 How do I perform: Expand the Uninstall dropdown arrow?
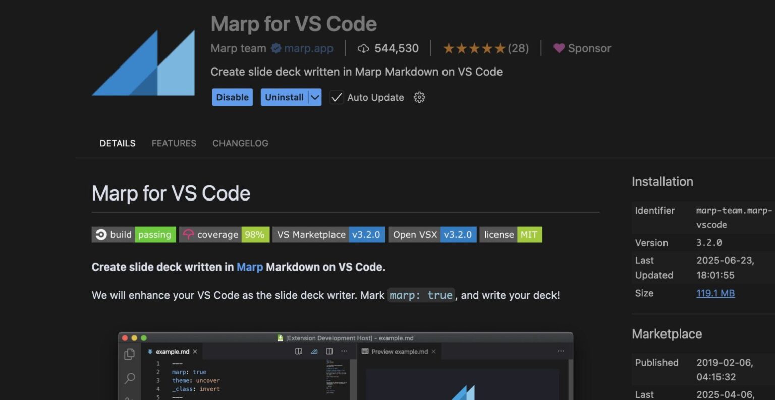(x=315, y=97)
